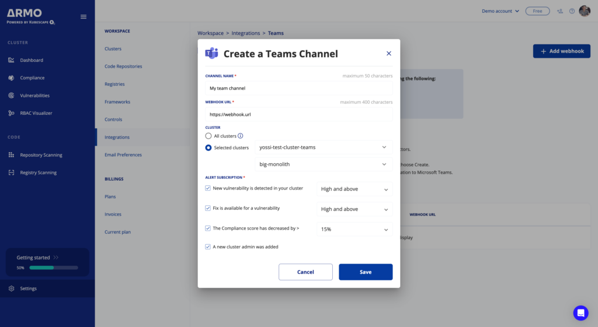
Task: Open the big-monolith dropdown
Action: pos(324,164)
